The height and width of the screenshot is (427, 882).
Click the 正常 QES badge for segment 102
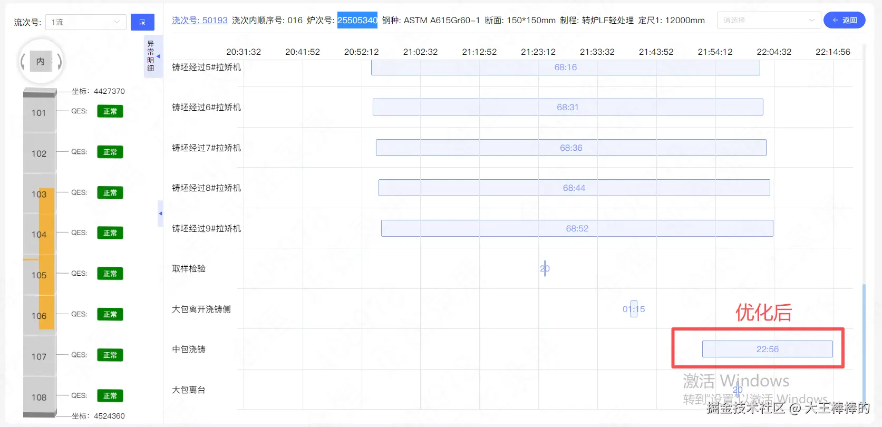point(110,152)
